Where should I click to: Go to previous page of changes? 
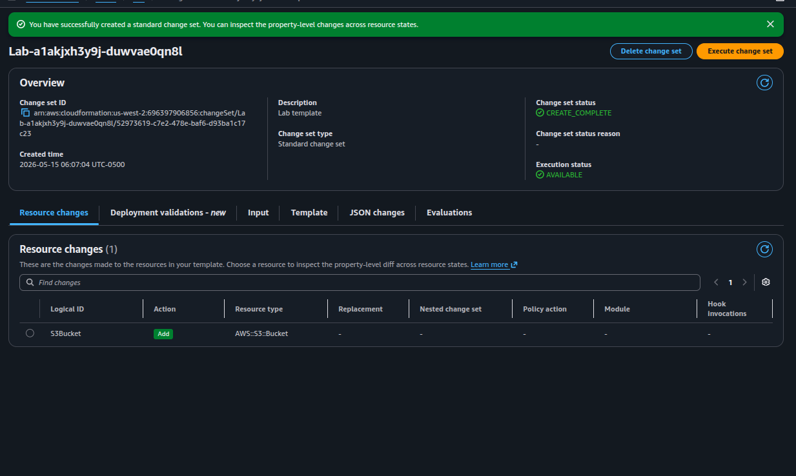716,283
